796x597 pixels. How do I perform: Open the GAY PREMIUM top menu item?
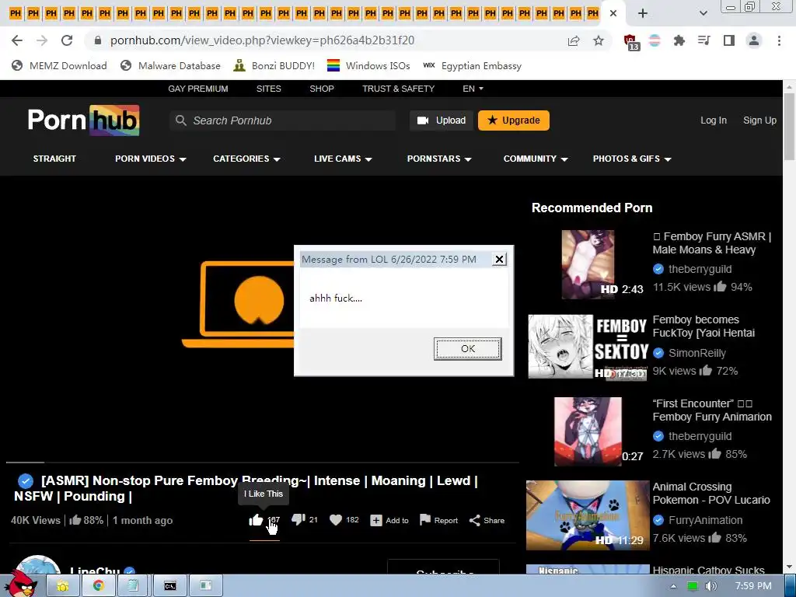(198, 89)
